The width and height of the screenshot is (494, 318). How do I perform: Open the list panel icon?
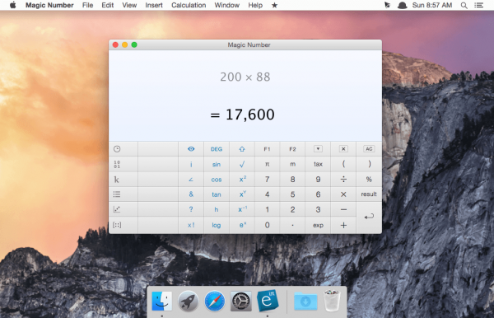click(x=117, y=194)
